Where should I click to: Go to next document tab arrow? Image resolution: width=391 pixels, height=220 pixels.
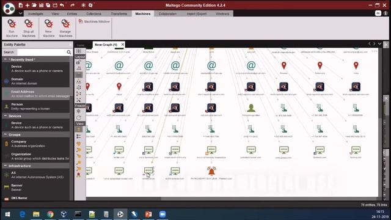pos(375,43)
